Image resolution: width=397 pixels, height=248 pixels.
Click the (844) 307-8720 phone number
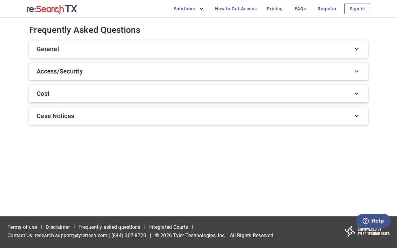tap(129, 235)
